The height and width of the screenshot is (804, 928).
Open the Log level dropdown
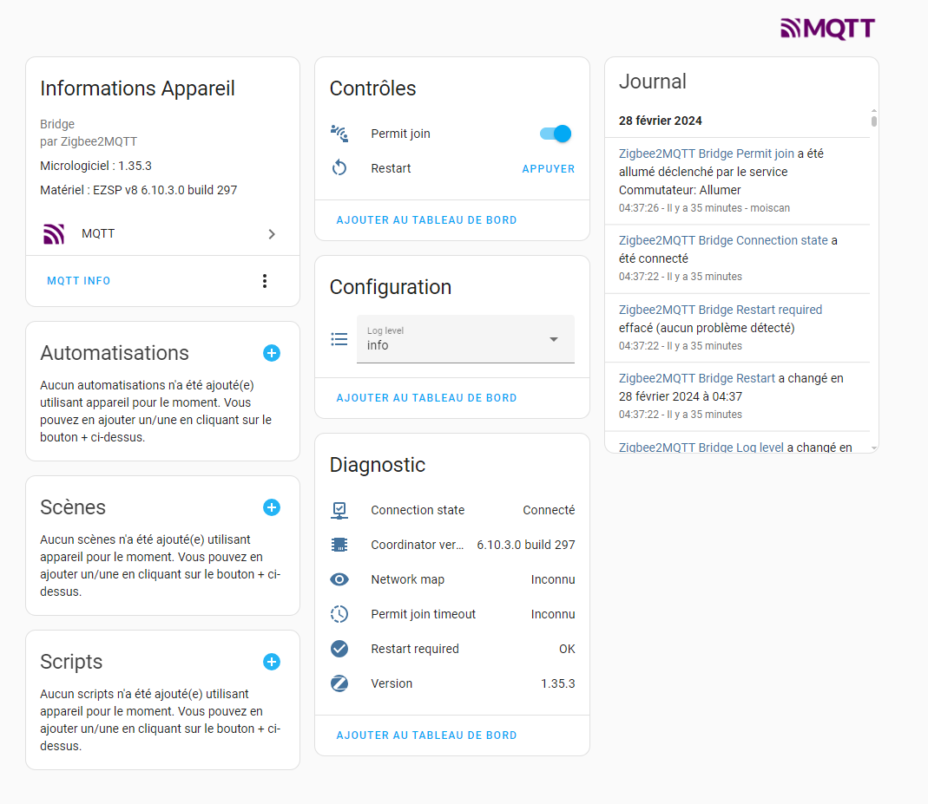tap(465, 339)
